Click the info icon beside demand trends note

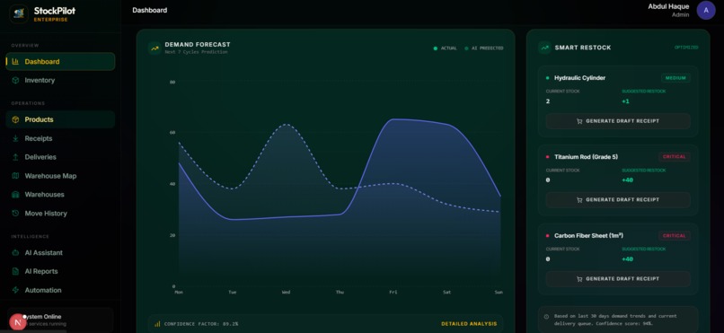coord(546,317)
